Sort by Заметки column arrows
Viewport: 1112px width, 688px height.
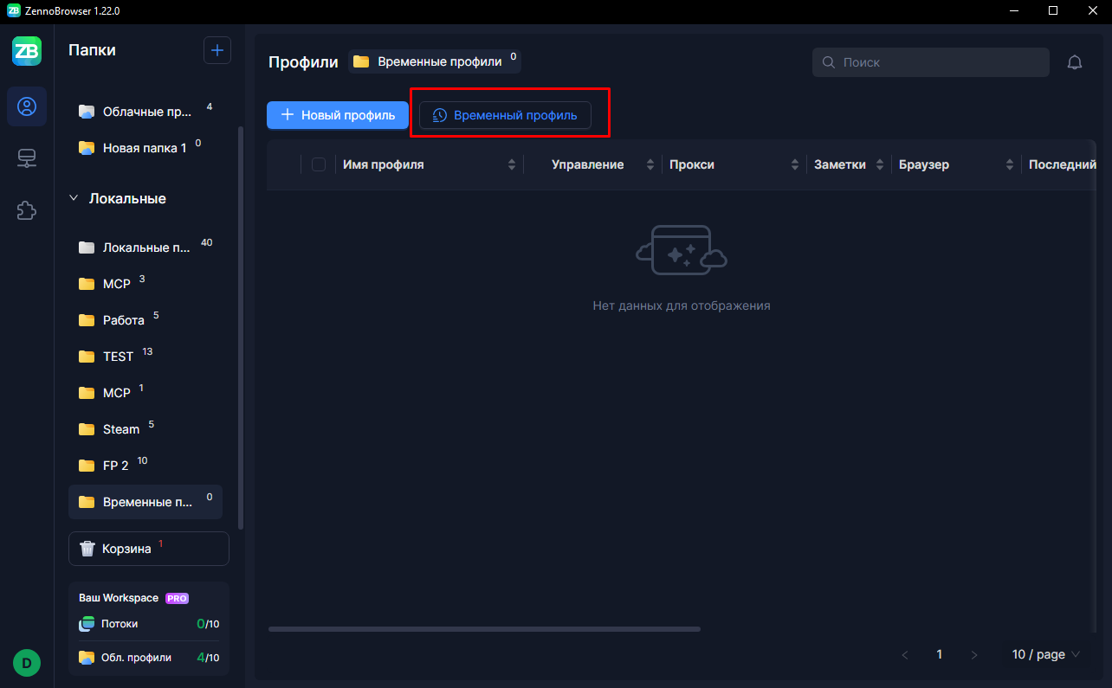[x=880, y=164]
